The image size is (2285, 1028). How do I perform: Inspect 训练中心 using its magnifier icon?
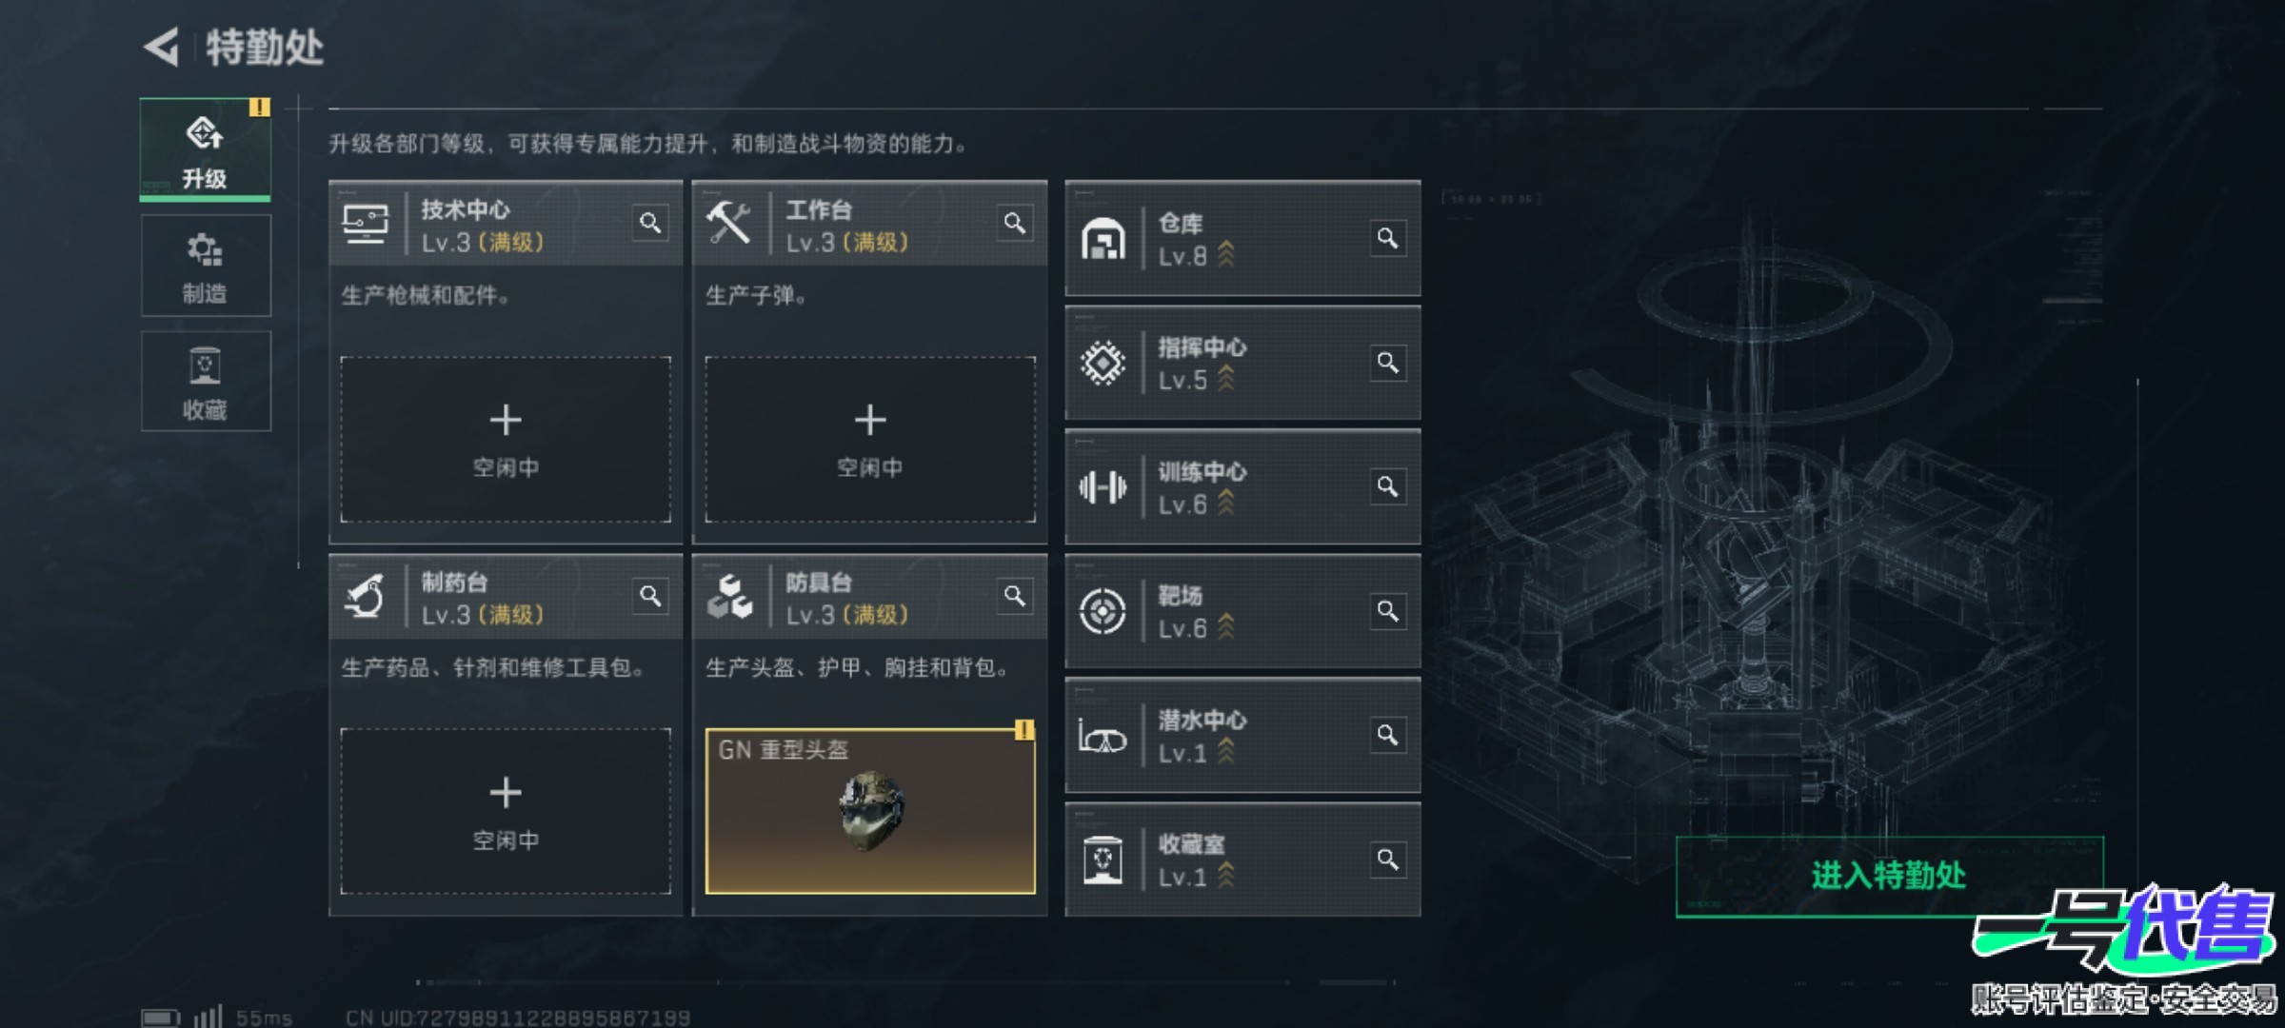(x=1388, y=486)
